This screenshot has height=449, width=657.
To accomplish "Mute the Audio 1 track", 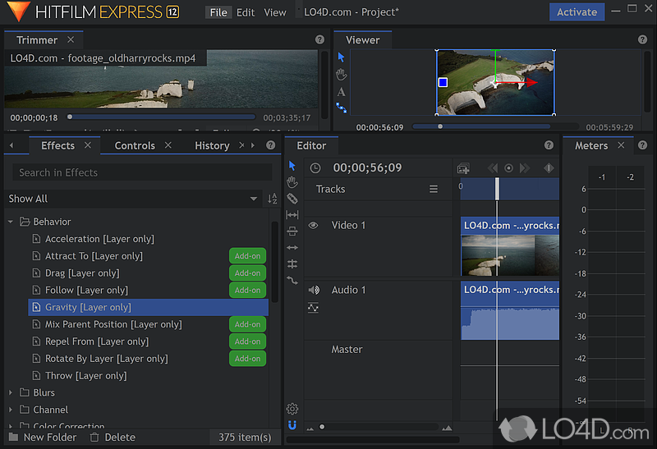I will (314, 290).
